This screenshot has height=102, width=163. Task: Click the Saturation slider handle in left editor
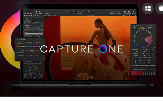(x=33, y=53)
